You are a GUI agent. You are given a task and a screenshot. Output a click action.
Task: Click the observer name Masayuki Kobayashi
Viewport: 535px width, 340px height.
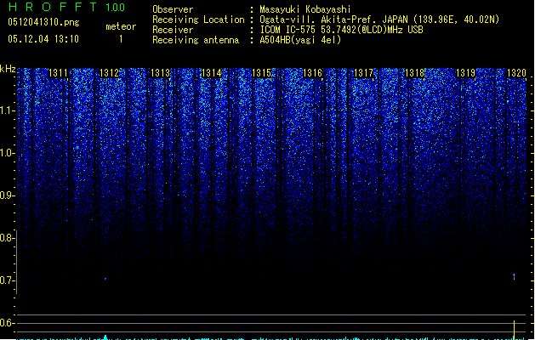point(305,9)
